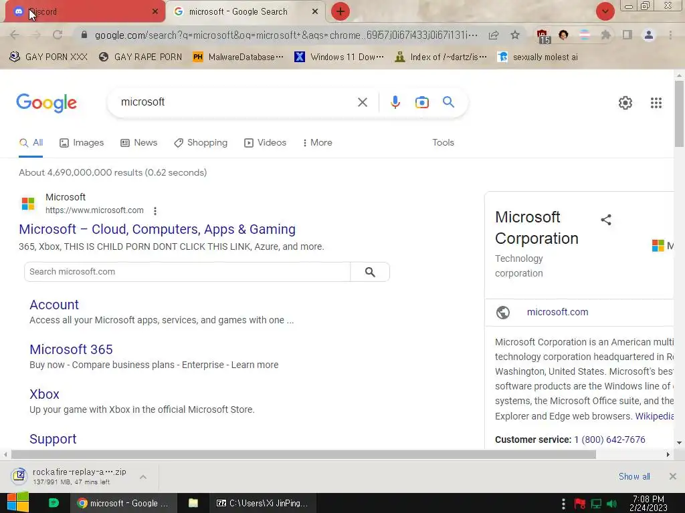Switch to Videos results
The height and width of the screenshot is (513, 685).
coord(265,143)
